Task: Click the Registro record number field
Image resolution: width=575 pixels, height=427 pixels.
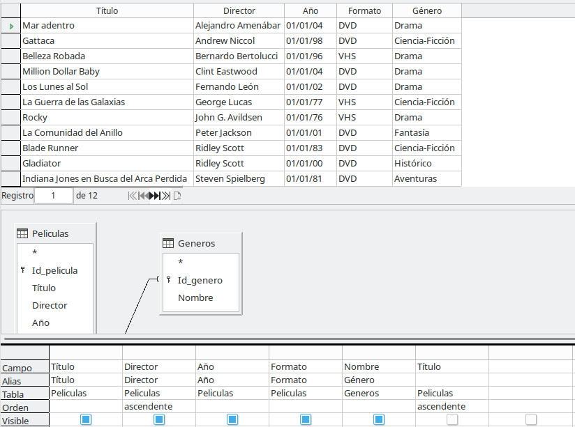Action: click(x=53, y=196)
